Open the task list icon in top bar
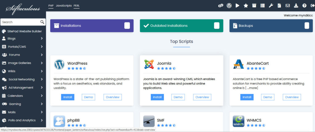Image resolution: width=315 pixels, height=132 pixels. point(262,6)
